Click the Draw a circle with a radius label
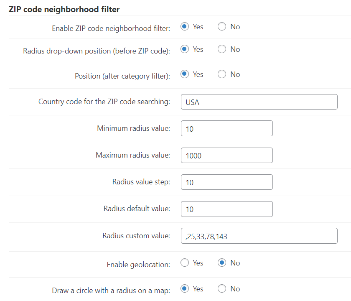351x301 pixels. [x=111, y=291]
